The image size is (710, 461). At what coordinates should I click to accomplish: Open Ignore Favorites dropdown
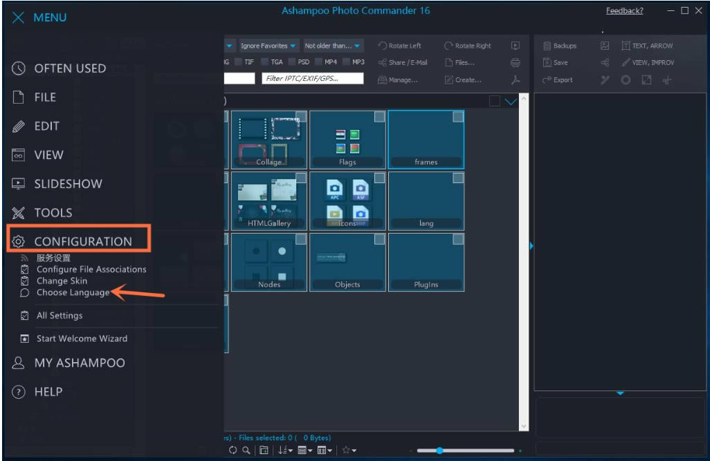[268, 46]
